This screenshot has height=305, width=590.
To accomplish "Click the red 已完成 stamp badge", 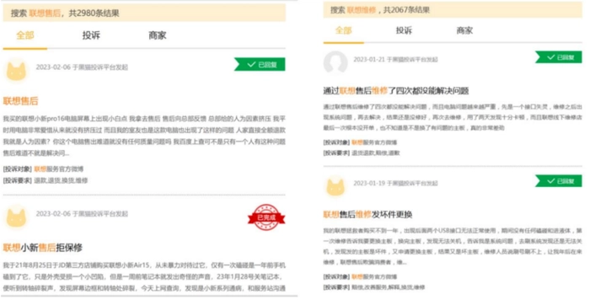I will pos(266,217).
